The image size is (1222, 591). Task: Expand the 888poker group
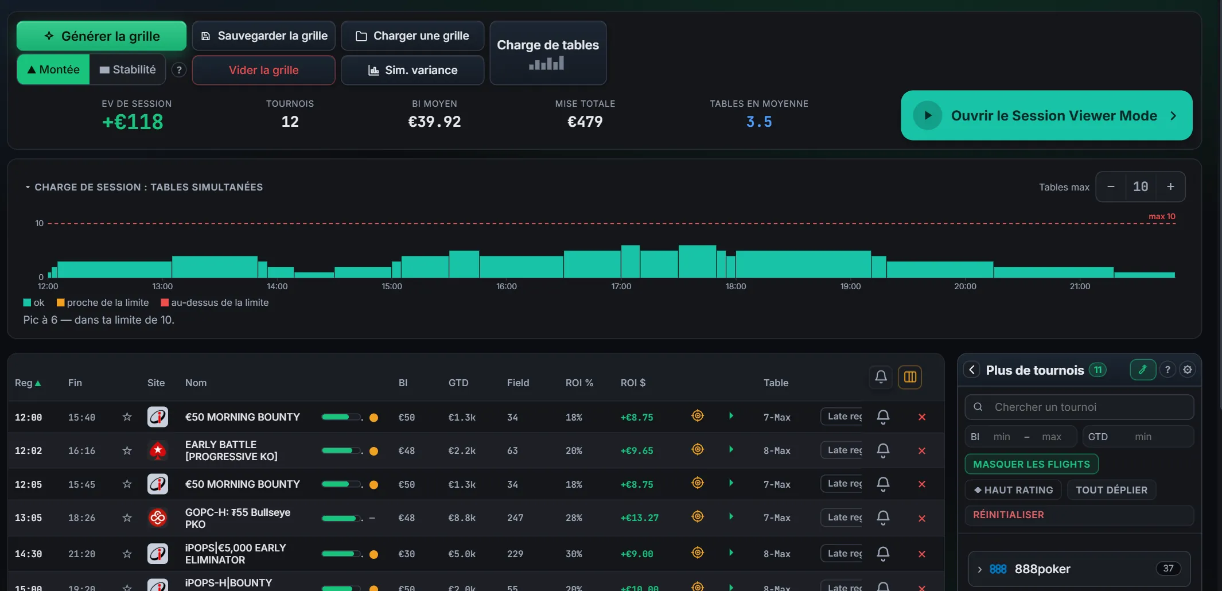1079,569
